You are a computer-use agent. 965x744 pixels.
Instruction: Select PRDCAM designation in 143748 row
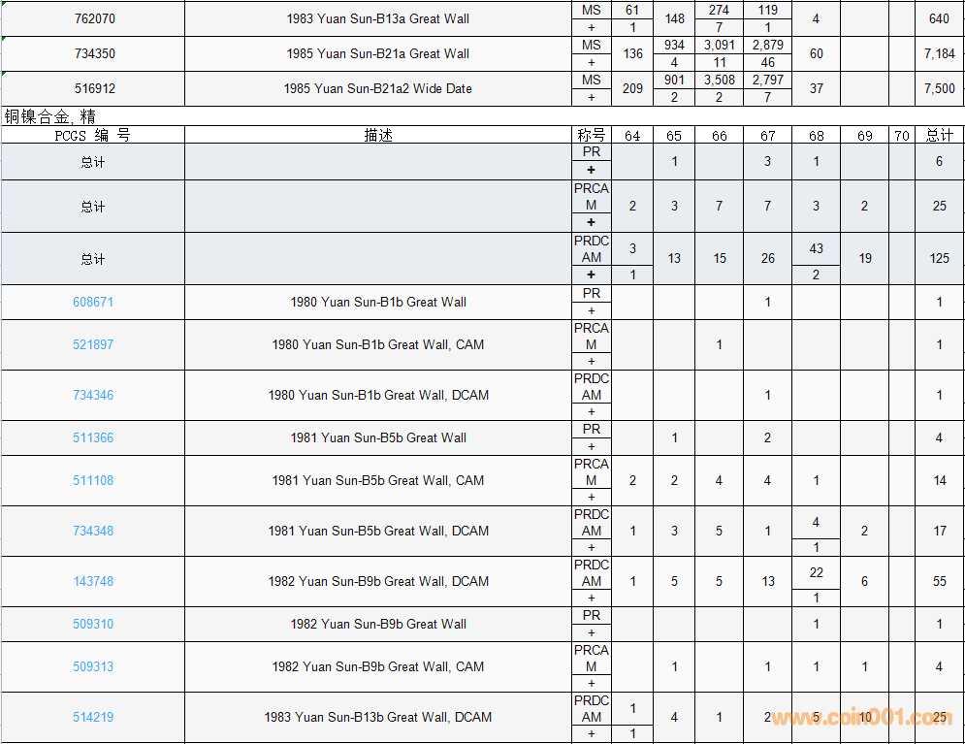[x=592, y=573]
